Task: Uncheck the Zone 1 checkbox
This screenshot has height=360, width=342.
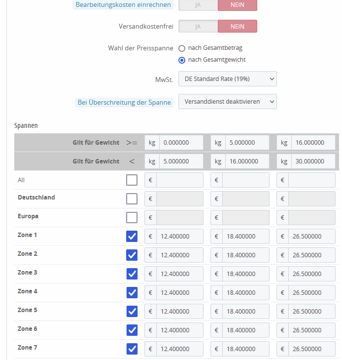Action: pos(132,237)
